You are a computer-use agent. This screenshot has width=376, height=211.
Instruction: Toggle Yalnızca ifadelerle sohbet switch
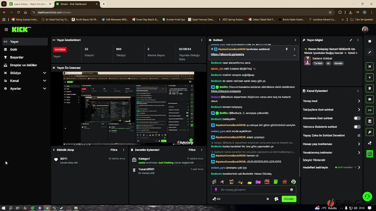357,127
